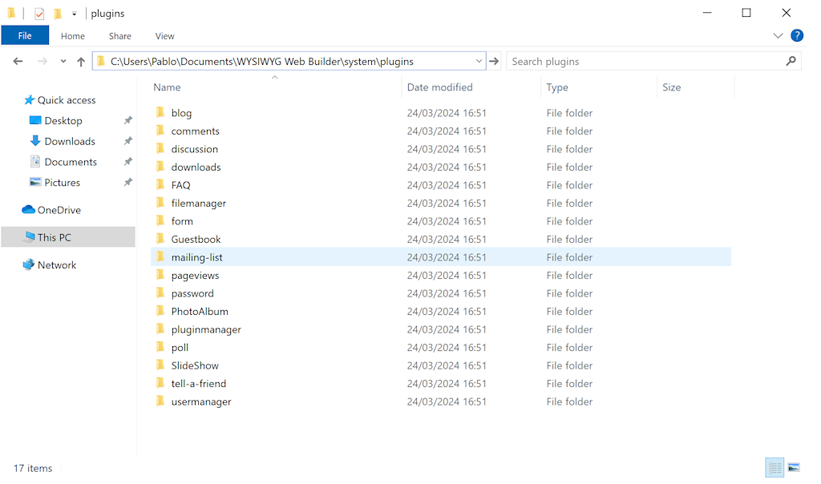This screenshot has width=821, height=484.
Task: Unpin Downloads using its pin icon
Action: pyautogui.click(x=127, y=141)
